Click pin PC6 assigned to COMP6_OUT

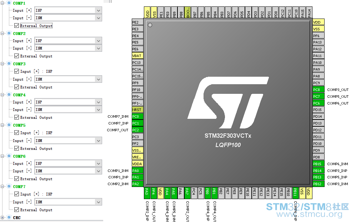(x=318, y=103)
